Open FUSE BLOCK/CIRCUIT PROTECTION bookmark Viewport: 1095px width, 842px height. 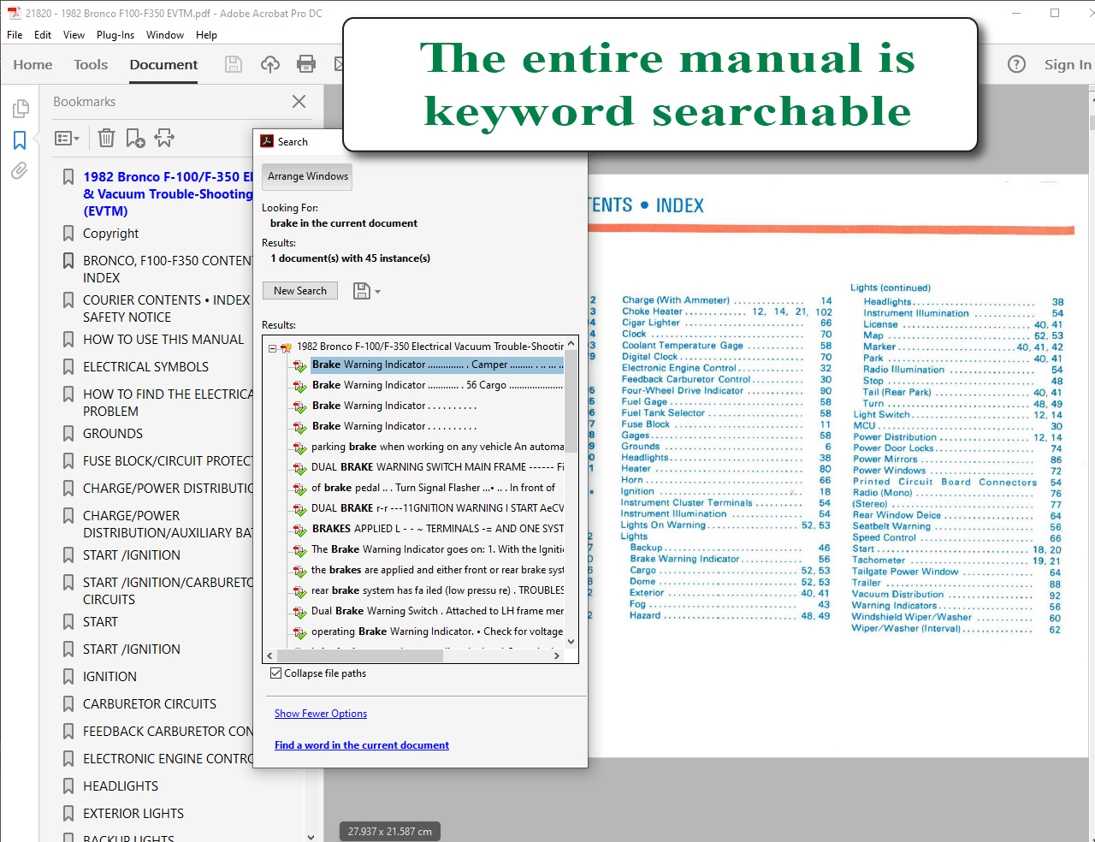(x=168, y=461)
